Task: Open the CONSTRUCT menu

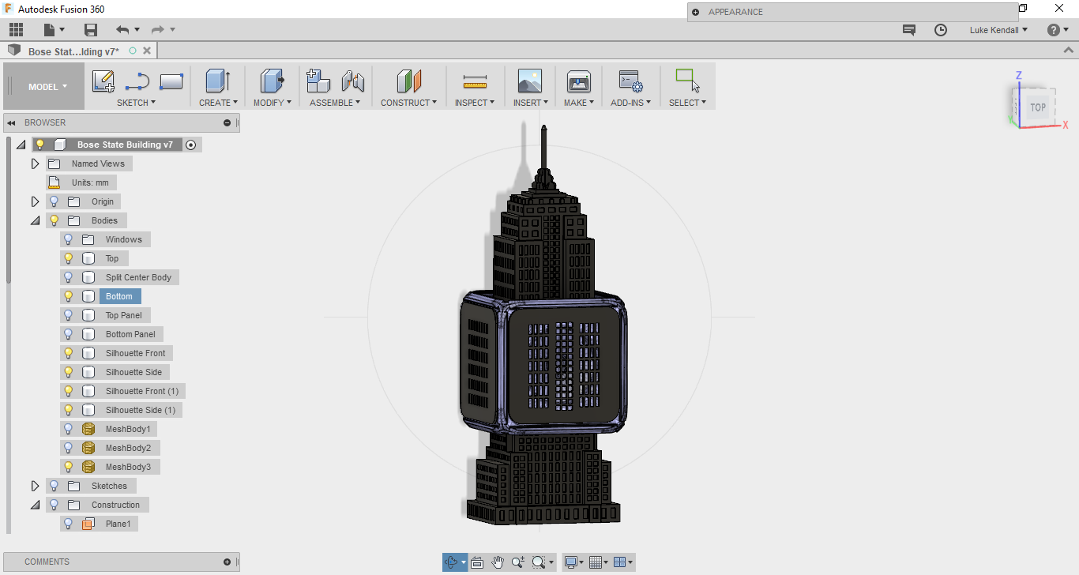Action: pyautogui.click(x=409, y=103)
